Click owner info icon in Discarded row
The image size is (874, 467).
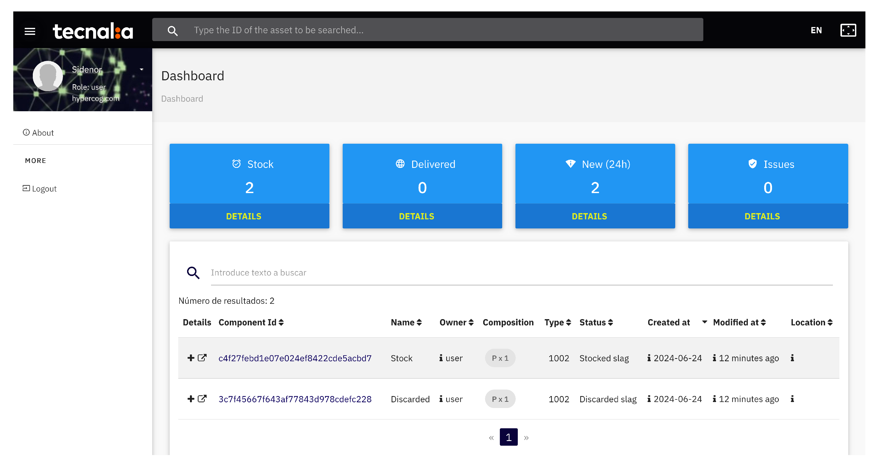(441, 399)
